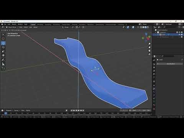184x138 pixels.
Task: Toggle show overlays button in header
Action: click(x=133, y=27)
